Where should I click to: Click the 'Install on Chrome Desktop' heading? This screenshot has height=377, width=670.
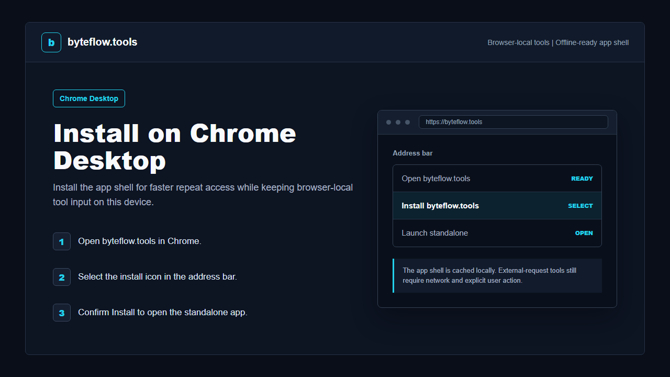click(x=175, y=147)
